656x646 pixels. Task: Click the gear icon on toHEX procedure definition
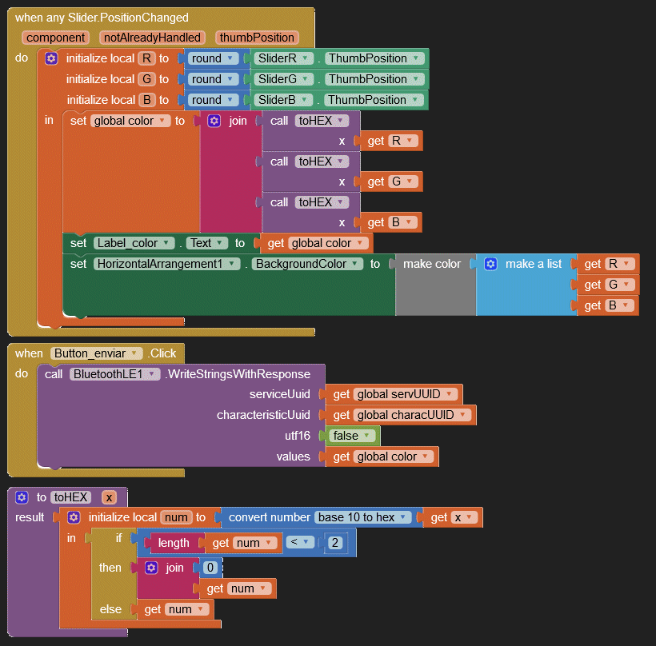pos(22,496)
